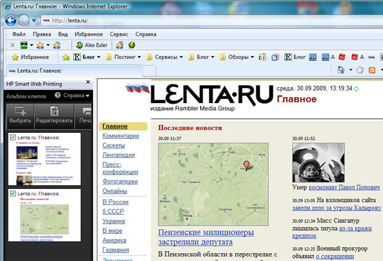This screenshot has width=383, height=261.
Task: Open the Постинг favorites folder dropdown
Action: [x=123, y=57]
